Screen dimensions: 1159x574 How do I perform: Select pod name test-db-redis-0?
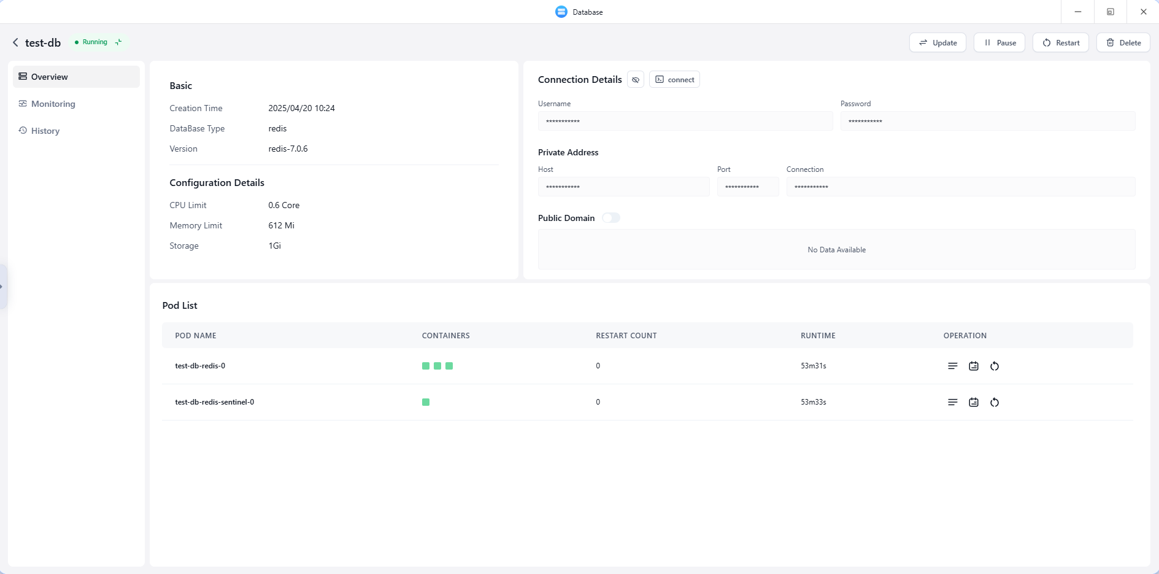200,366
